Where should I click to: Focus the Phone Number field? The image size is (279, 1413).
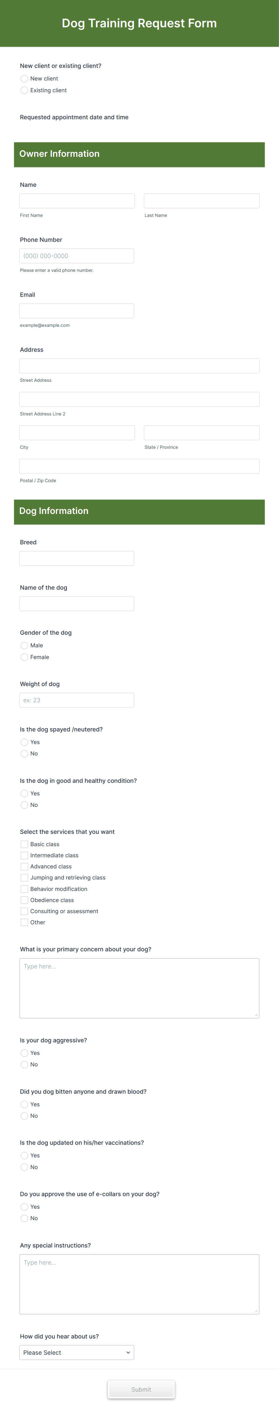[77, 256]
